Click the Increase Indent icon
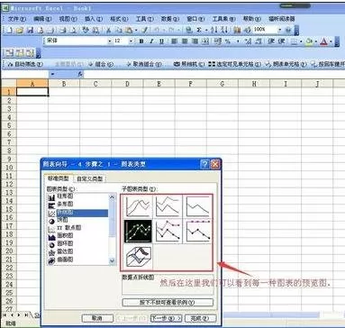Screen dimensions: 345x328 281,41
